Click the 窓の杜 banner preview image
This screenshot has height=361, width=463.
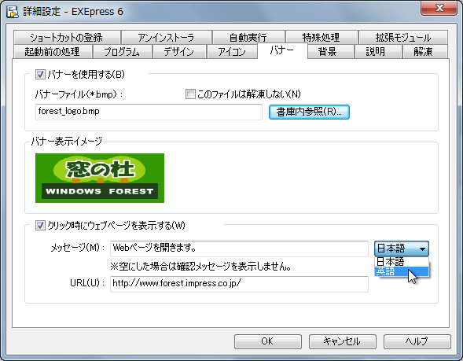pyautogui.click(x=100, y=178)
